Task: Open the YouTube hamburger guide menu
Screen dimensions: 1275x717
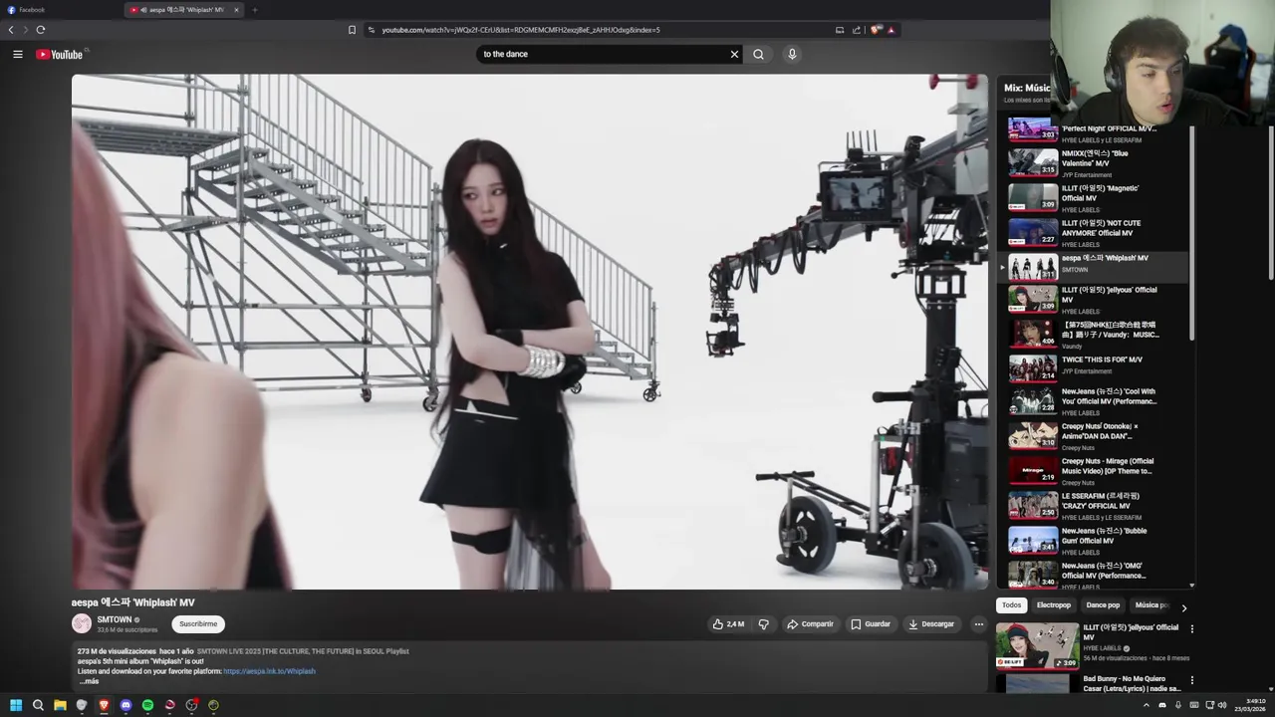Action: tap(17, 54)
